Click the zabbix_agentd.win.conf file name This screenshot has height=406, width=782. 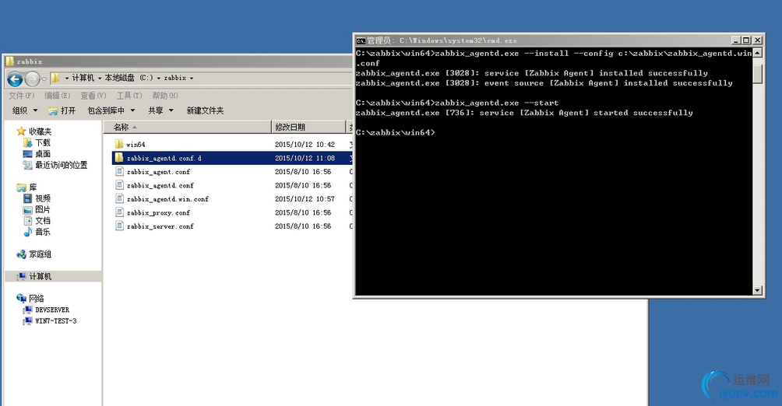(167, 199)
